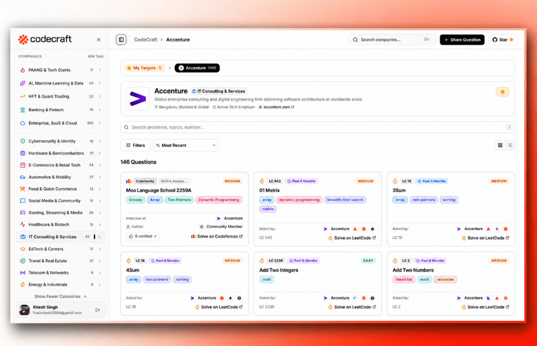The image size is (537, 346).
Task: Click the Enterprise, SaaS & Cloud cloud icon
Action: click(23, 123)
